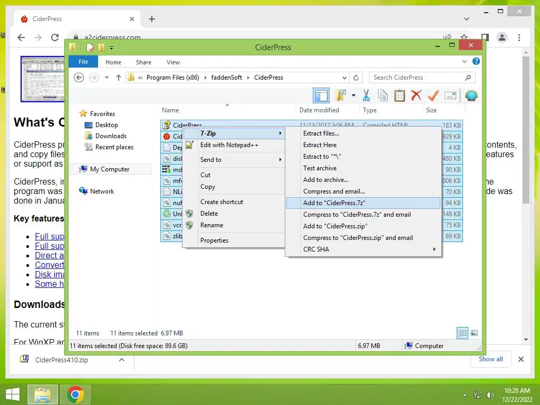Expand the Explorer ribbon chevron
The width and height of the screenshot is (540, 405).
464,61
